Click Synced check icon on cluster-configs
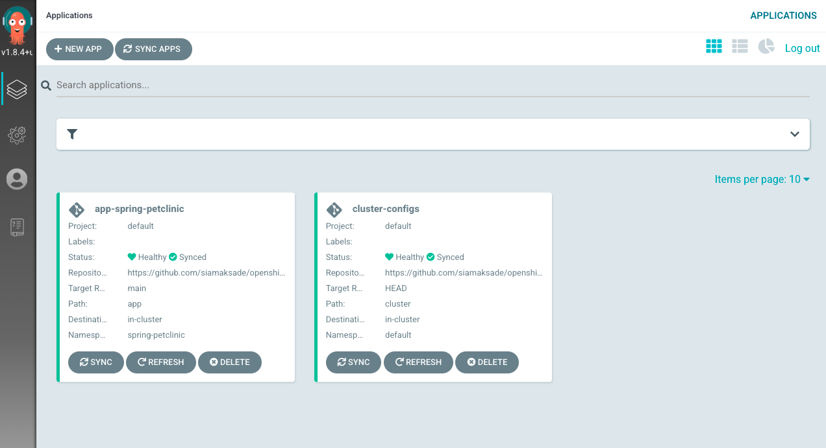 431,257
